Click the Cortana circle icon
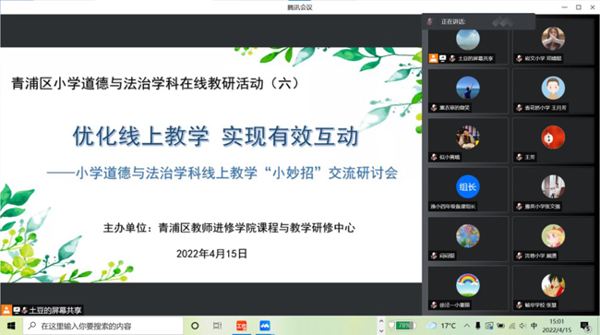Viewport: 600px width, 335px height. tap(195, 326)
